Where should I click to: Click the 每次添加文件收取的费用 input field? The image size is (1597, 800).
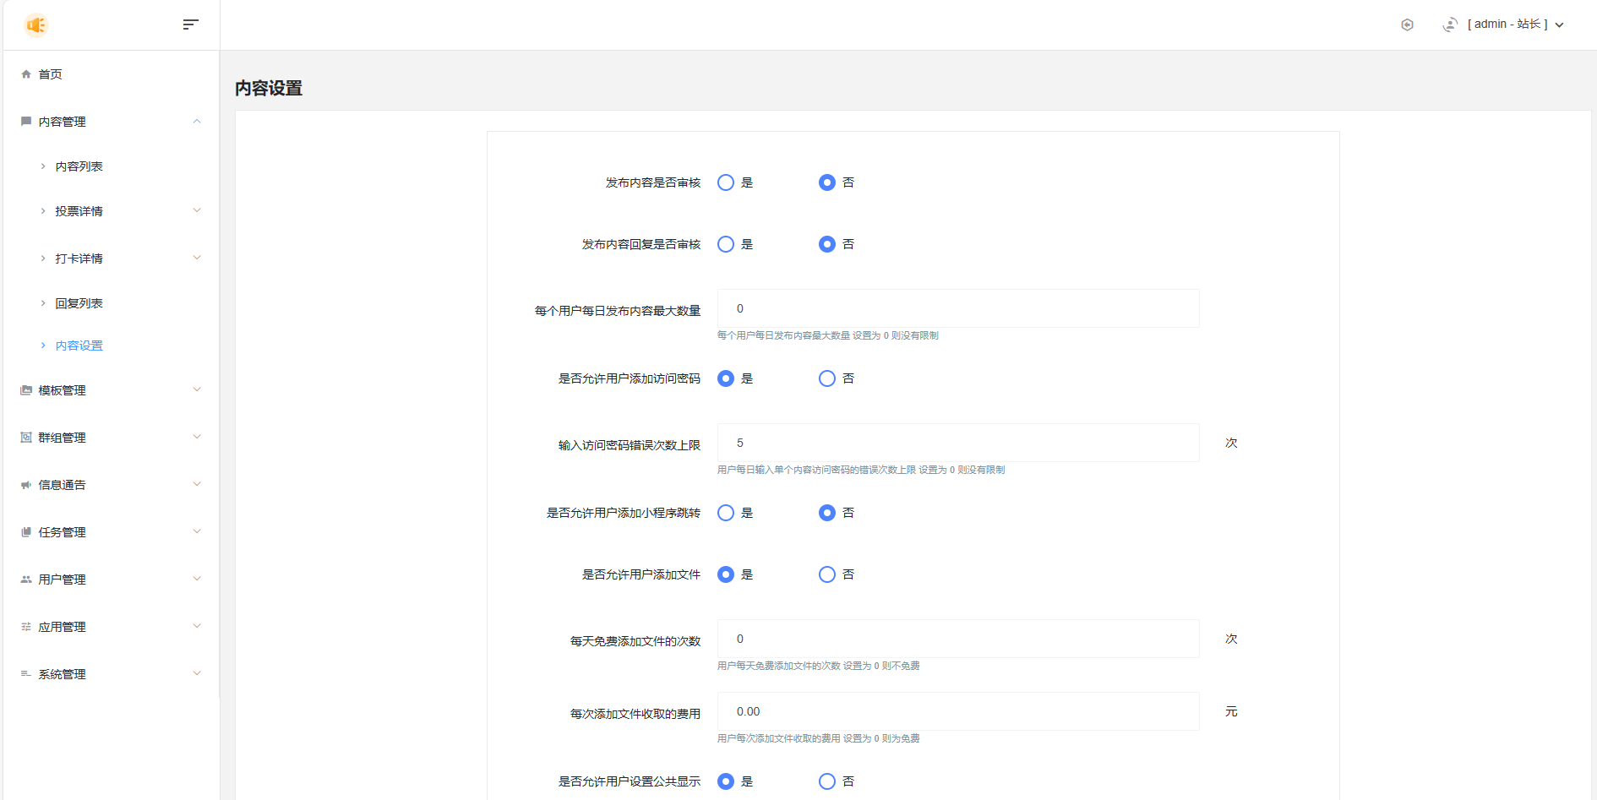(x=957, y=711)
